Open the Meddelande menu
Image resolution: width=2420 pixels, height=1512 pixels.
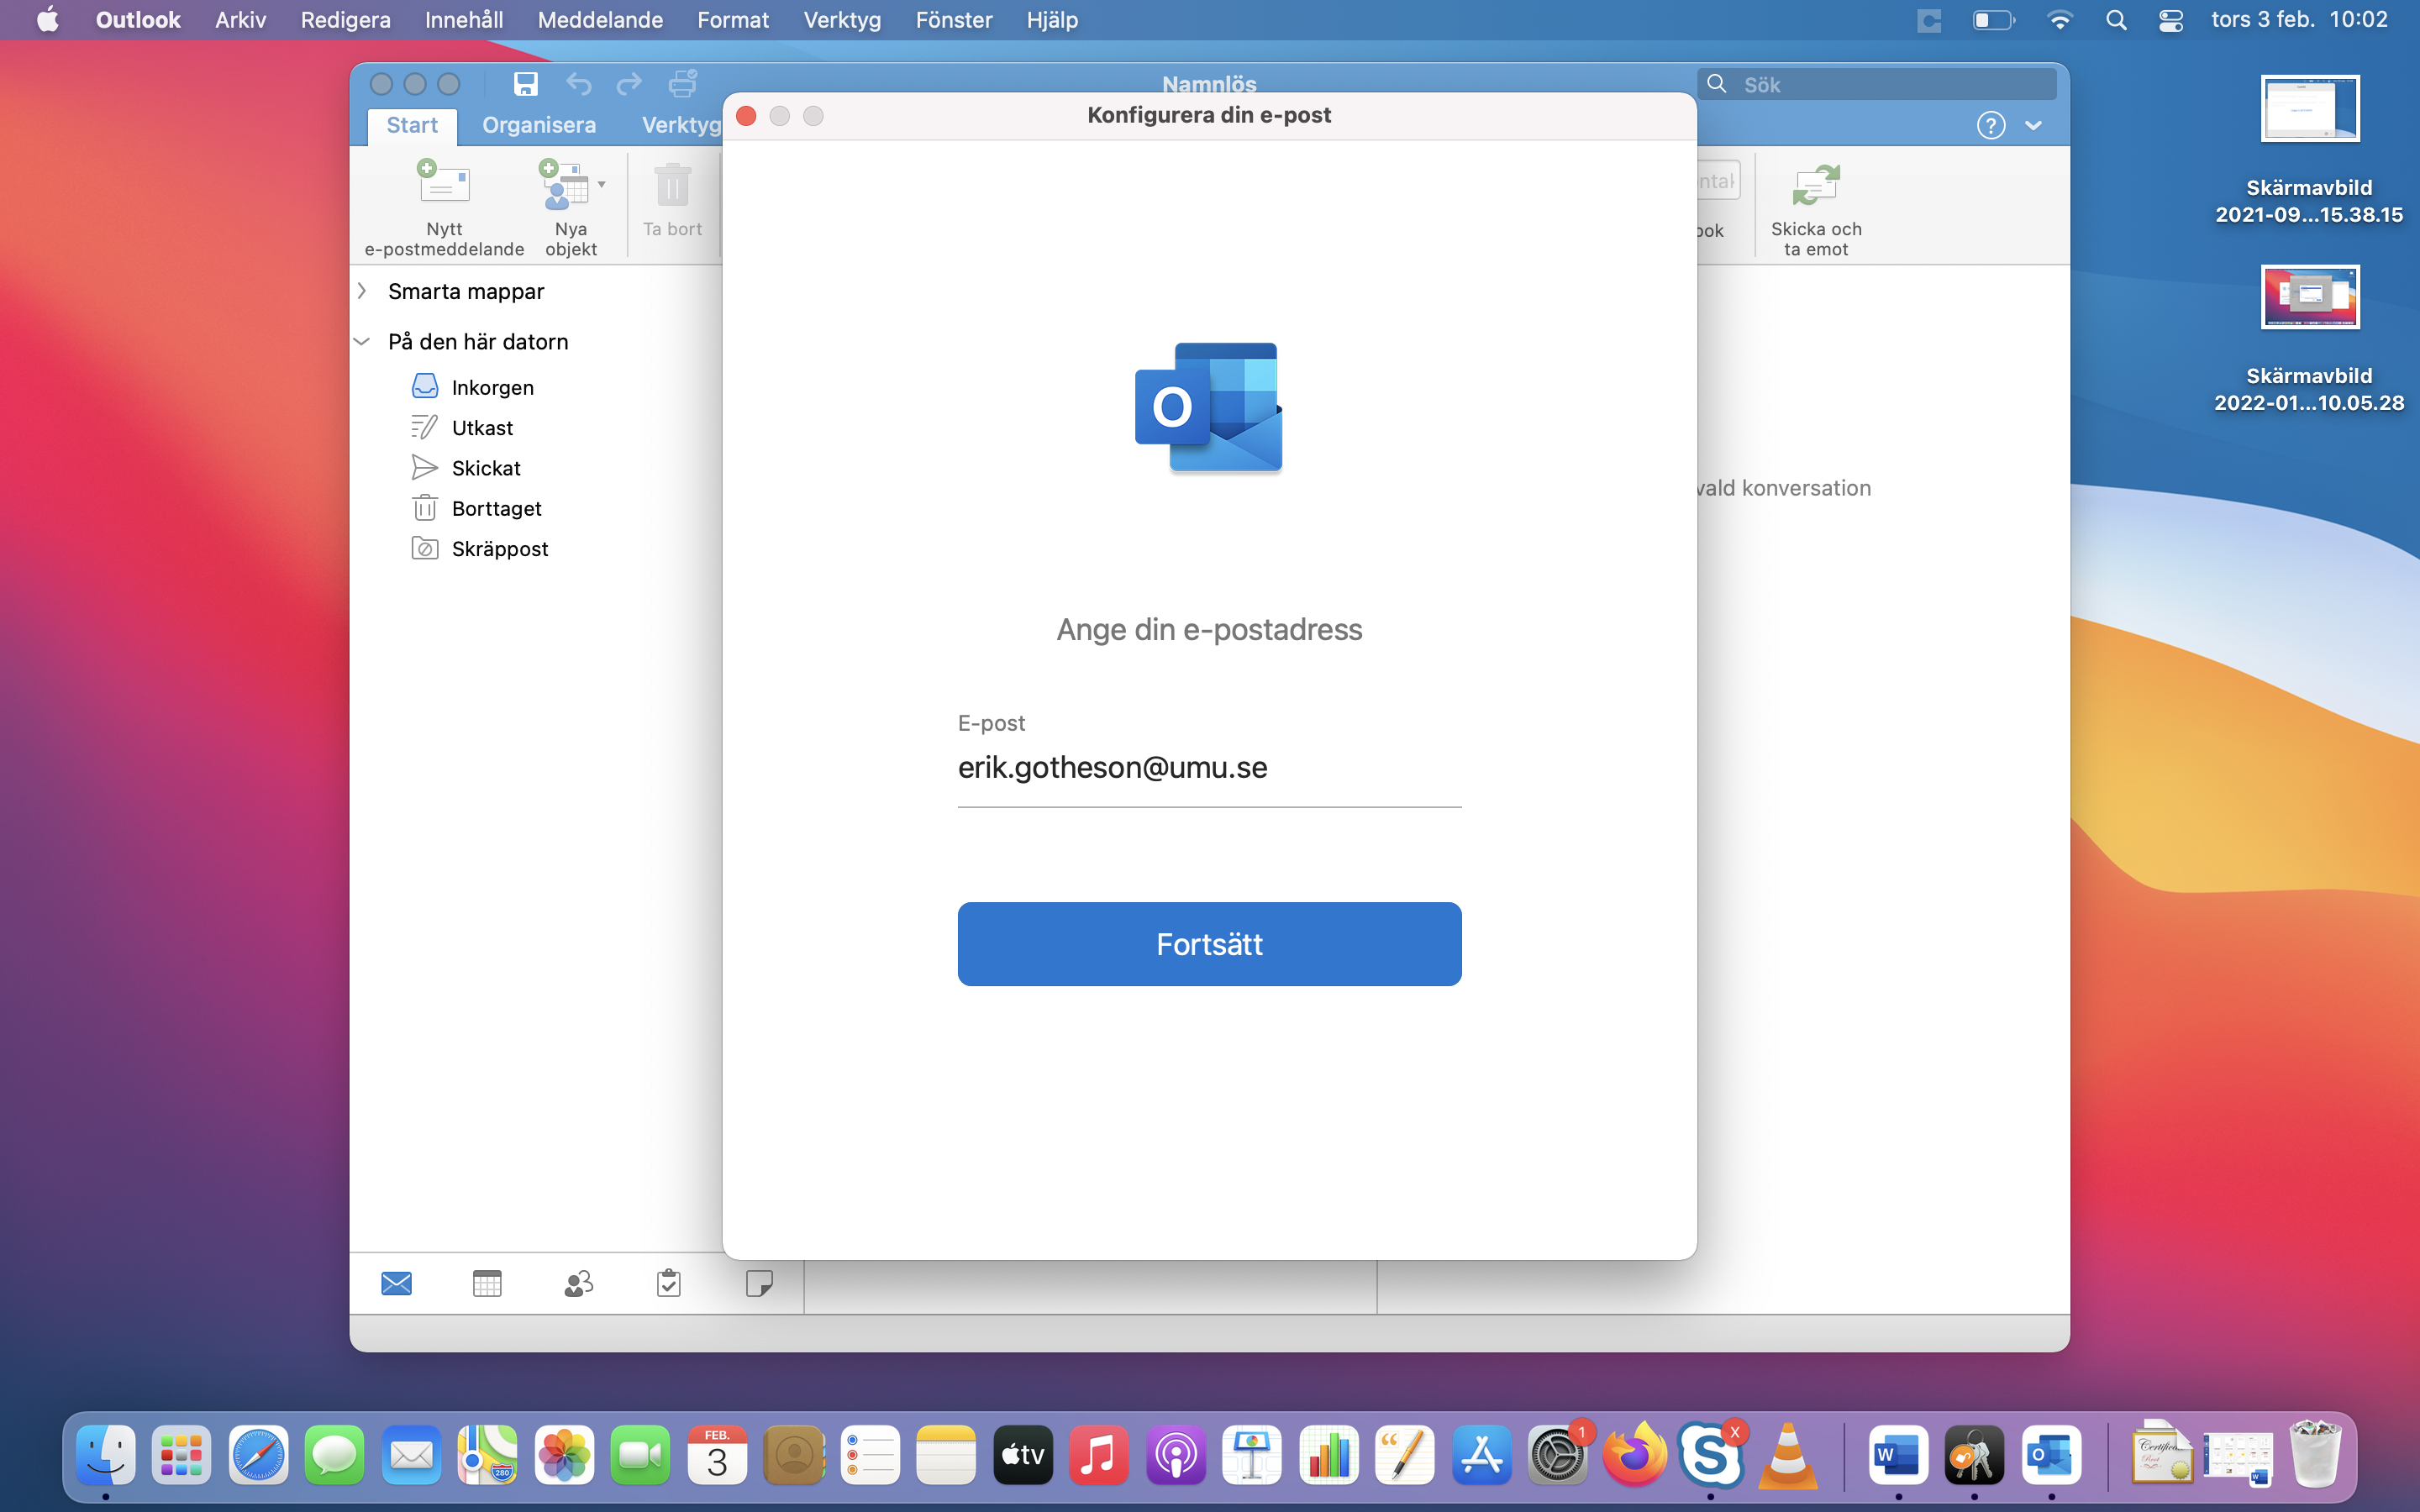click(600, 20)
